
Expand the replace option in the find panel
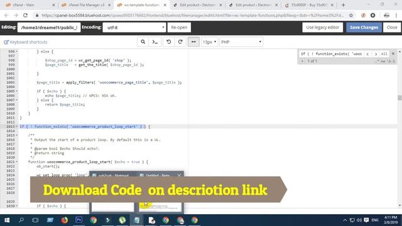302,61
